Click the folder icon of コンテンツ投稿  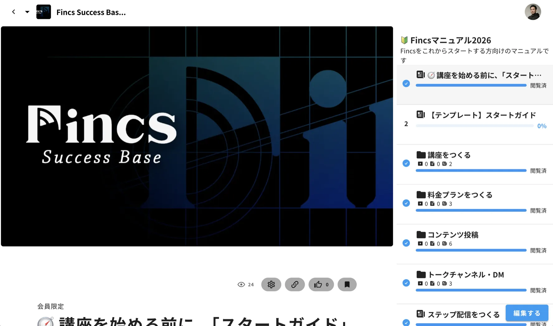pyautogui.click(x=421, y=234)
